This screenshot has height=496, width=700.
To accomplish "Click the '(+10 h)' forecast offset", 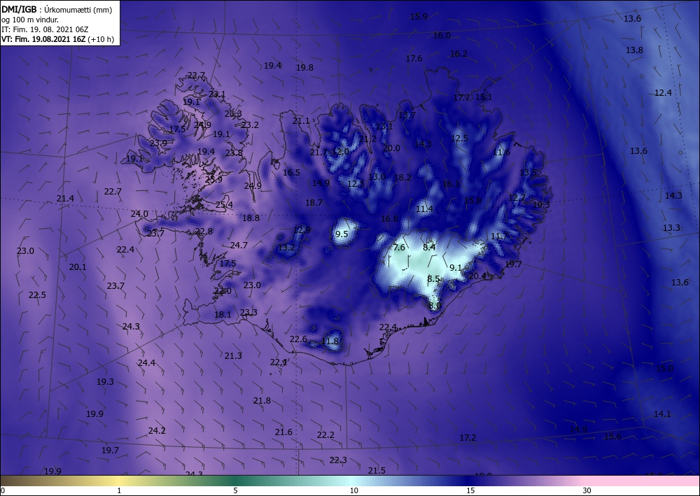I will pos(101,39).
